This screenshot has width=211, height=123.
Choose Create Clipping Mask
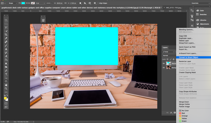187,73
